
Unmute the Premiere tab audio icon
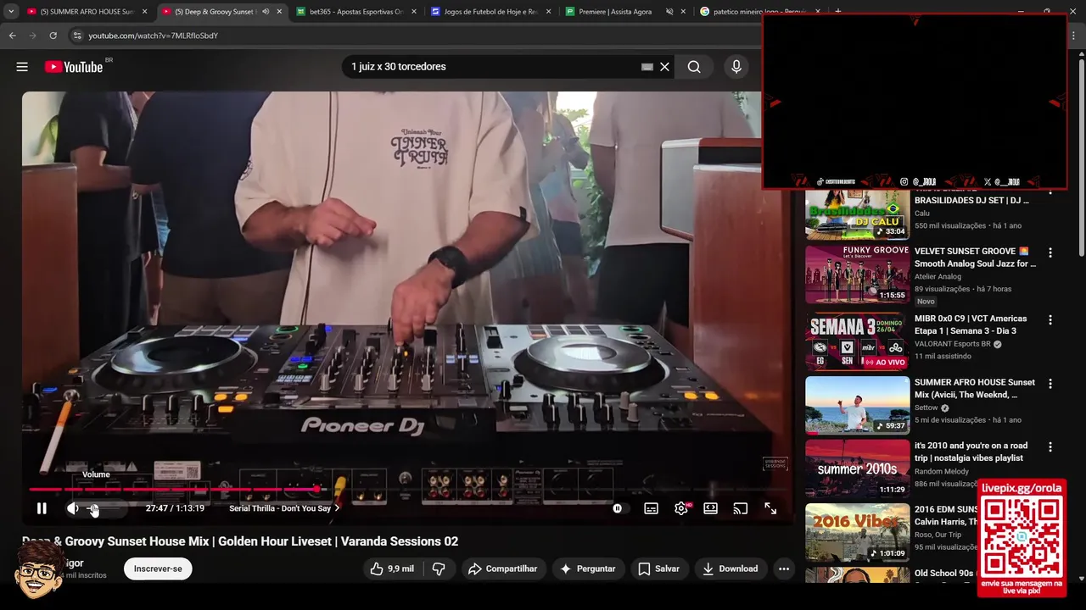click(669, 12)
